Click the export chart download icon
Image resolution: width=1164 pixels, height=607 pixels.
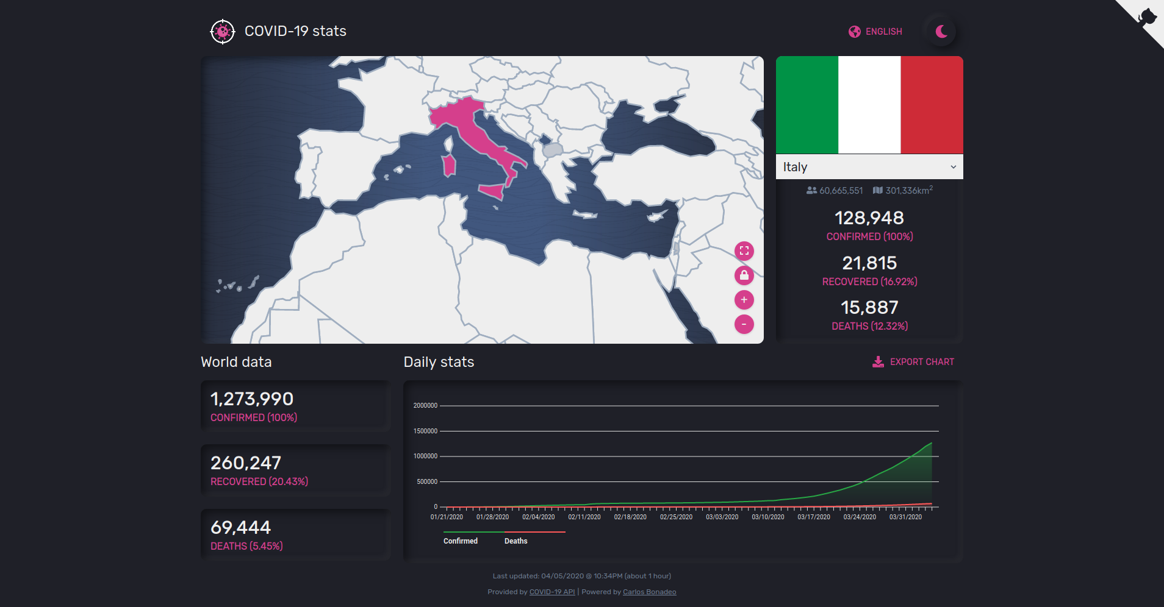(x=878, y=362)
